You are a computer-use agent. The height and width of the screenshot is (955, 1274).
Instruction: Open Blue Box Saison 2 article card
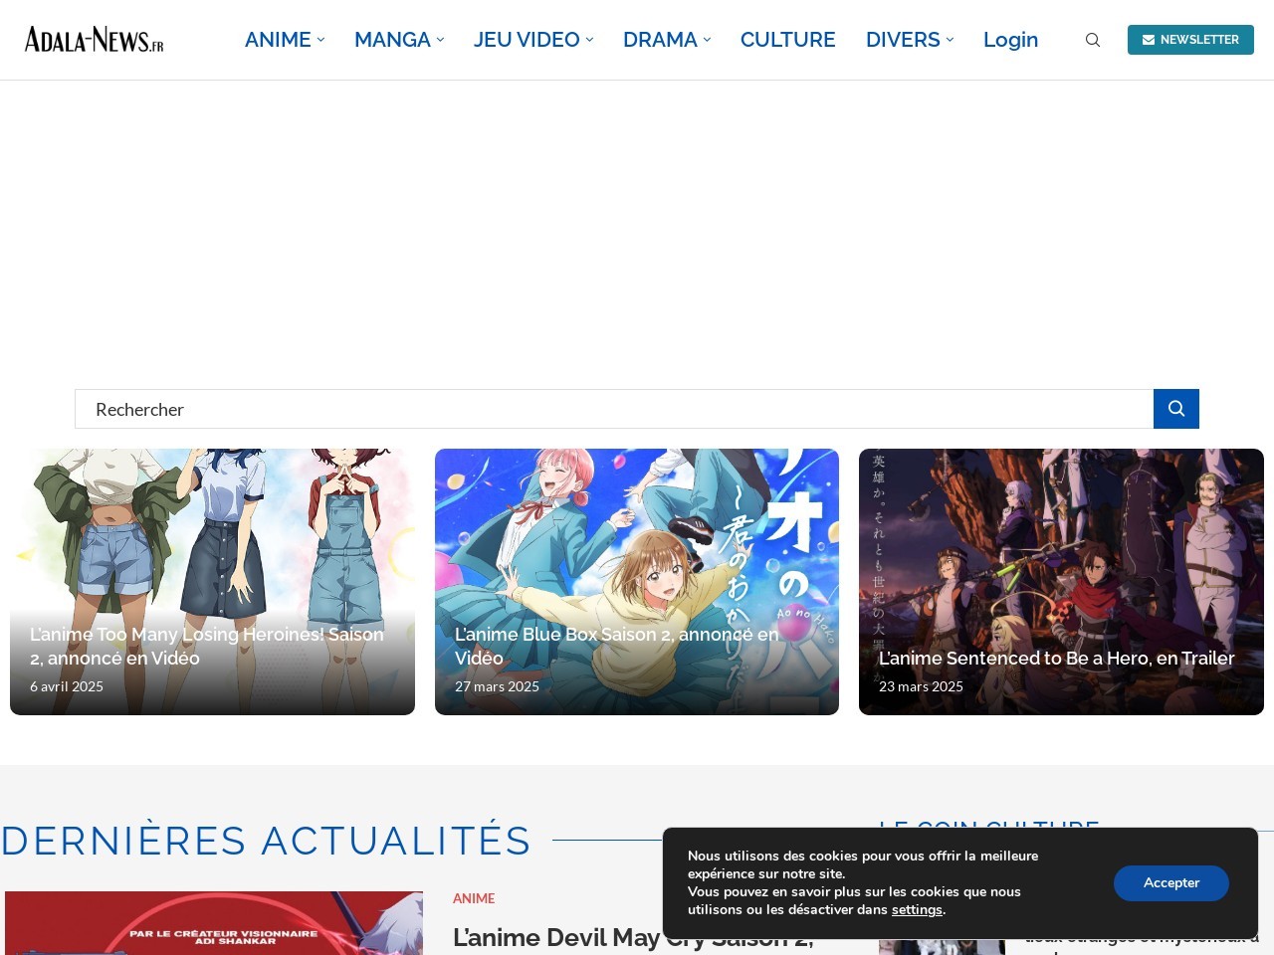(637, 582)
